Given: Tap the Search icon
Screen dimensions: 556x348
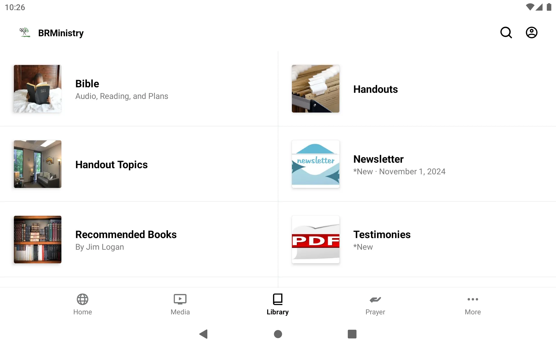Looking at the screenshot, I should tap(506, 32).
